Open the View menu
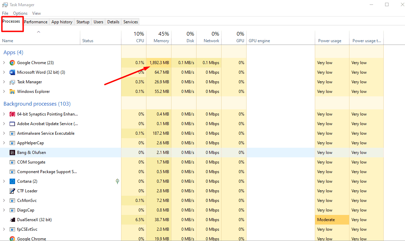 pos(36,13)
